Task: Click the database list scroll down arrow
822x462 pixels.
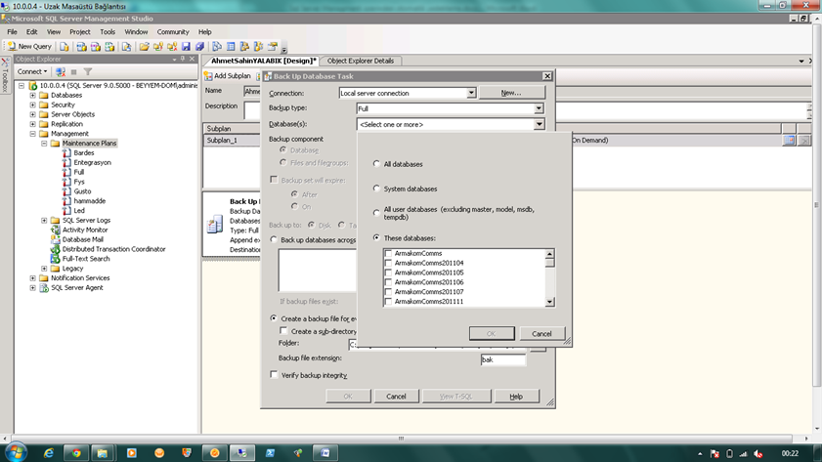Action: (549, 302)
